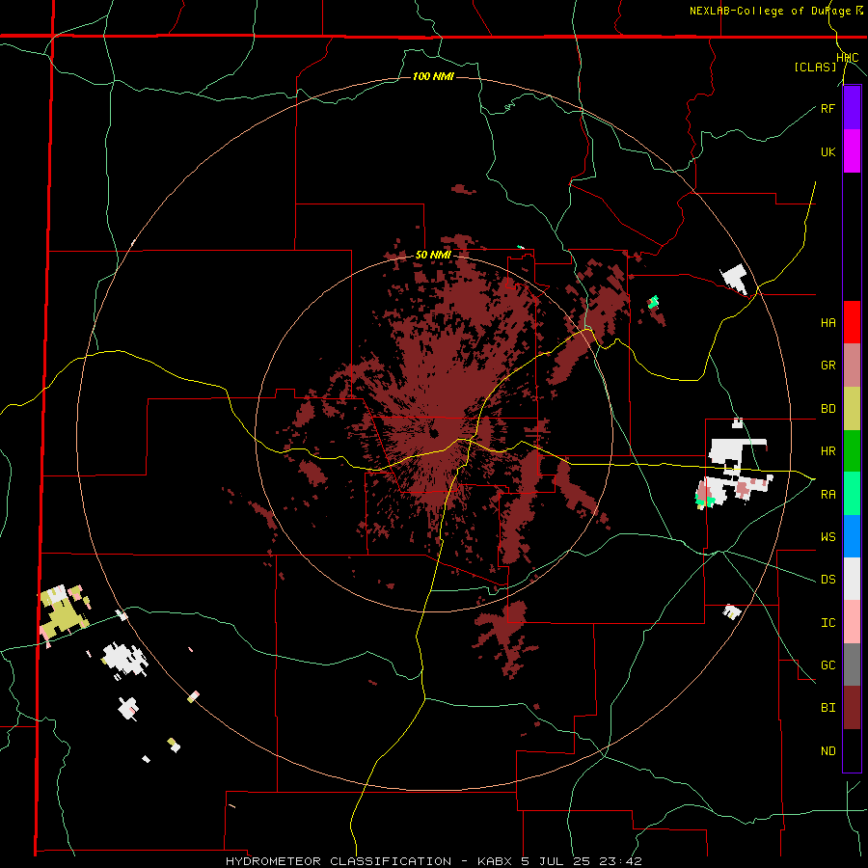This screenshot has width=868, height=868.
Task: Click the radar site center dot
Action: [433, 433]
